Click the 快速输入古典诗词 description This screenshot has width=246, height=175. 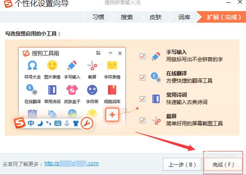(x=187, y=102)
